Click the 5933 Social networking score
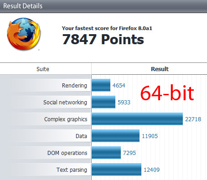 coord(124,103)
